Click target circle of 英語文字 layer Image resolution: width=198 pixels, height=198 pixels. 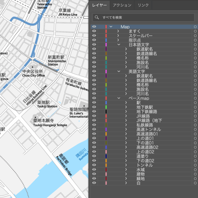tap(195, 71)
